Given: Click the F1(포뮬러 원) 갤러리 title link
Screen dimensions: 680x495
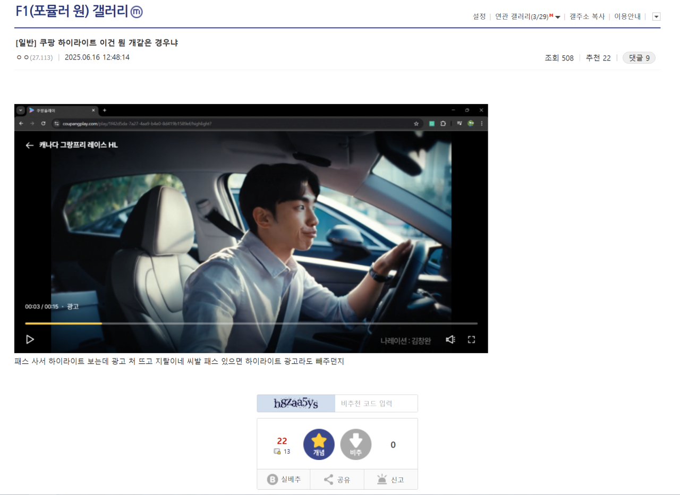Looking at the screenshot, I should coord(72,12).
